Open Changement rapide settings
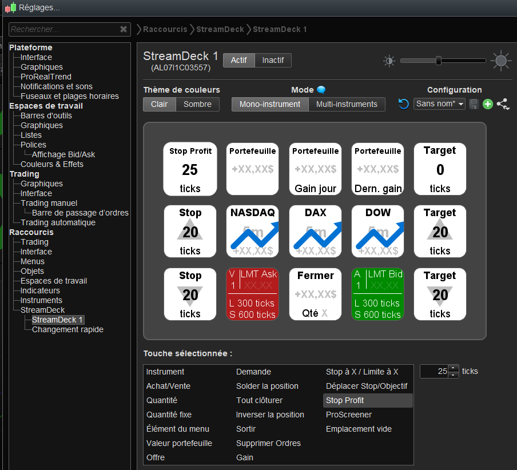Viewport: 517px width, 470px height. coord(67,329)
